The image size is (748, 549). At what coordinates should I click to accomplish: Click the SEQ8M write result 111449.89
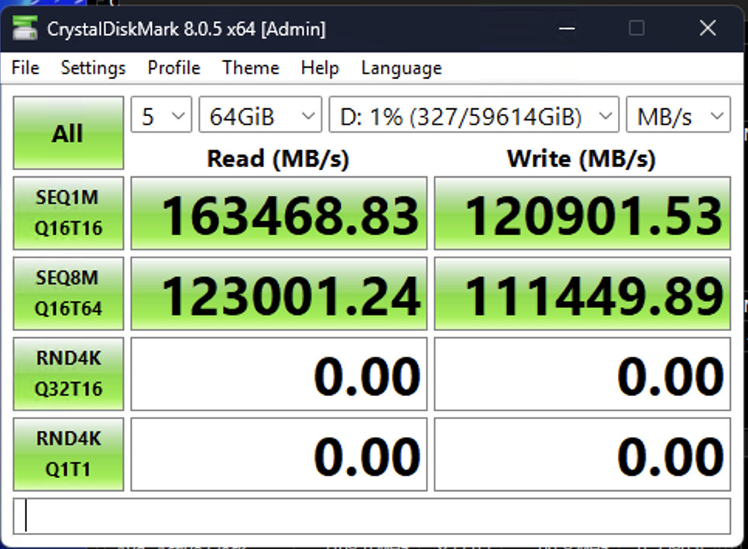[582, 294]
